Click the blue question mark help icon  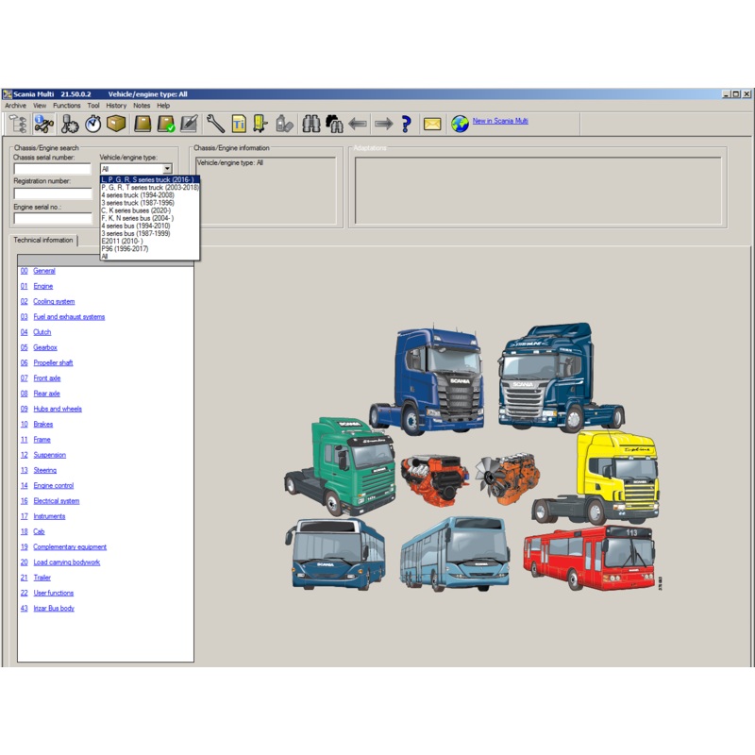pos(406,125)
